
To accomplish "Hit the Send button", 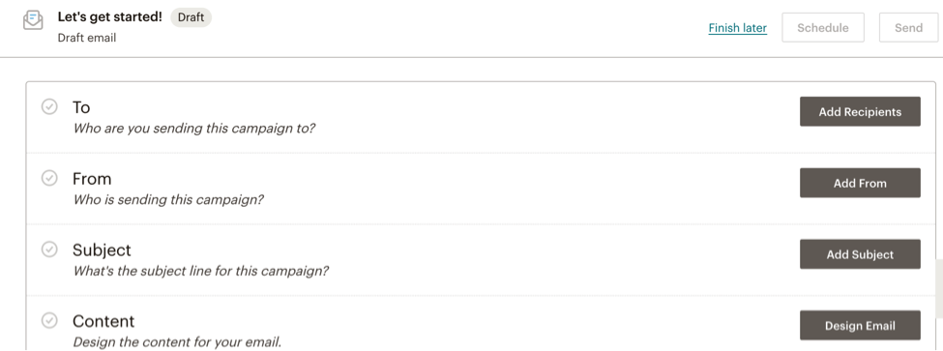I will click(909, 28).
